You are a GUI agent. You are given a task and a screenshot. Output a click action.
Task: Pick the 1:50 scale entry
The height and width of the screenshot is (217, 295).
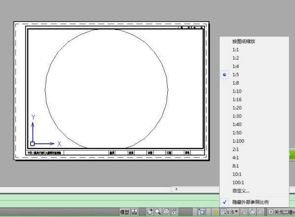tap(254, 133)
